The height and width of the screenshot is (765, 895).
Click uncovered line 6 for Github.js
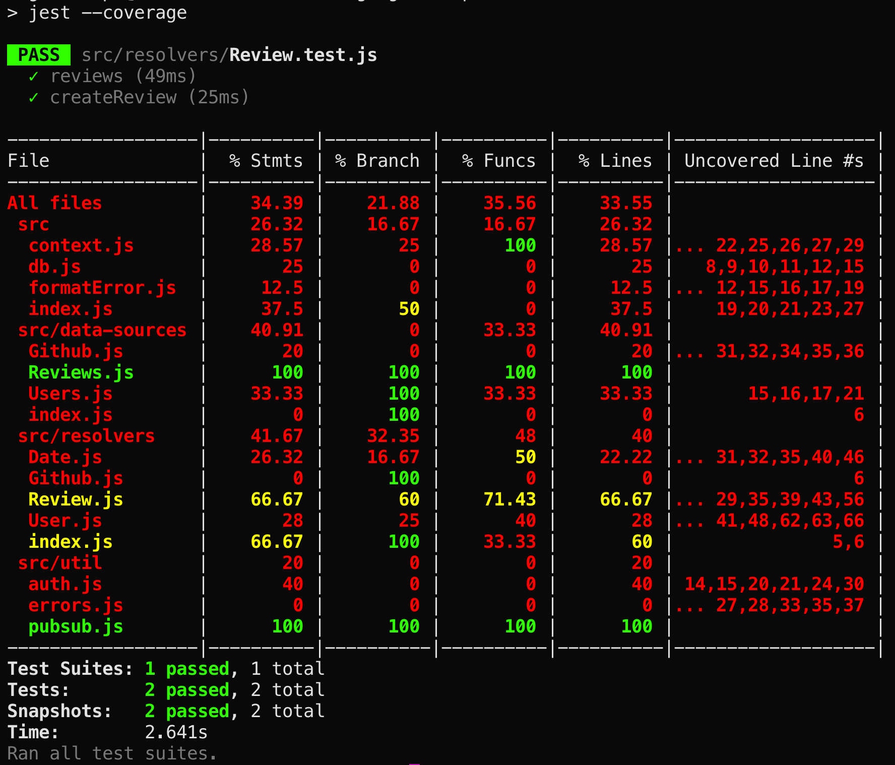(x=859, y=478)
